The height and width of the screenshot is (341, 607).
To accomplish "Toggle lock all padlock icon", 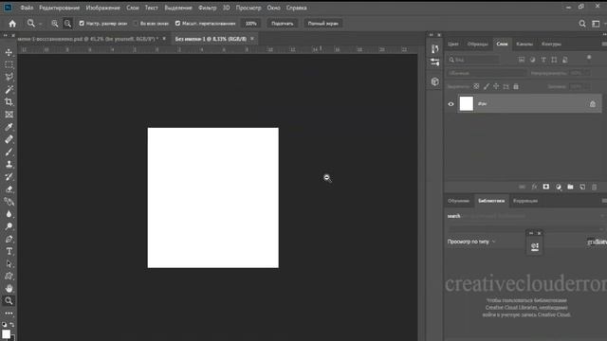I will tap(516, 86).
